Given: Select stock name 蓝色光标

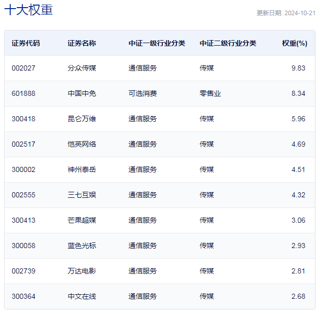Looking at the screenshot, I should [82, 246].
